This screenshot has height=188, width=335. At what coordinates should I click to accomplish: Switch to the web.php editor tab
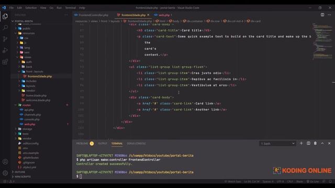[164, 15]
